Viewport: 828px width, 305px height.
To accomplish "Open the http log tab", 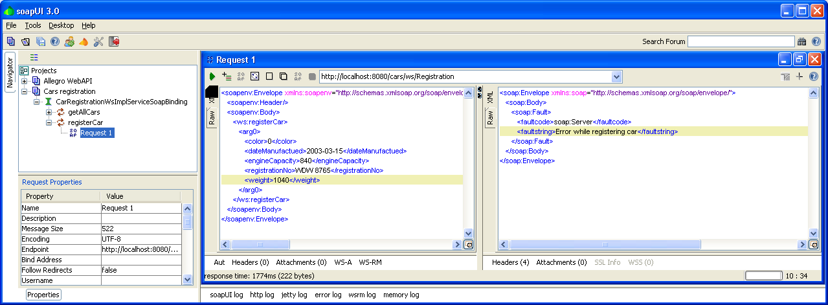I will [x=262, y=295].
